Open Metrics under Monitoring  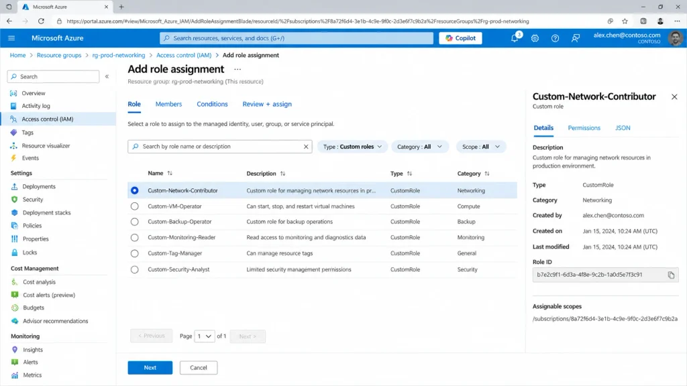click(32, 375)
